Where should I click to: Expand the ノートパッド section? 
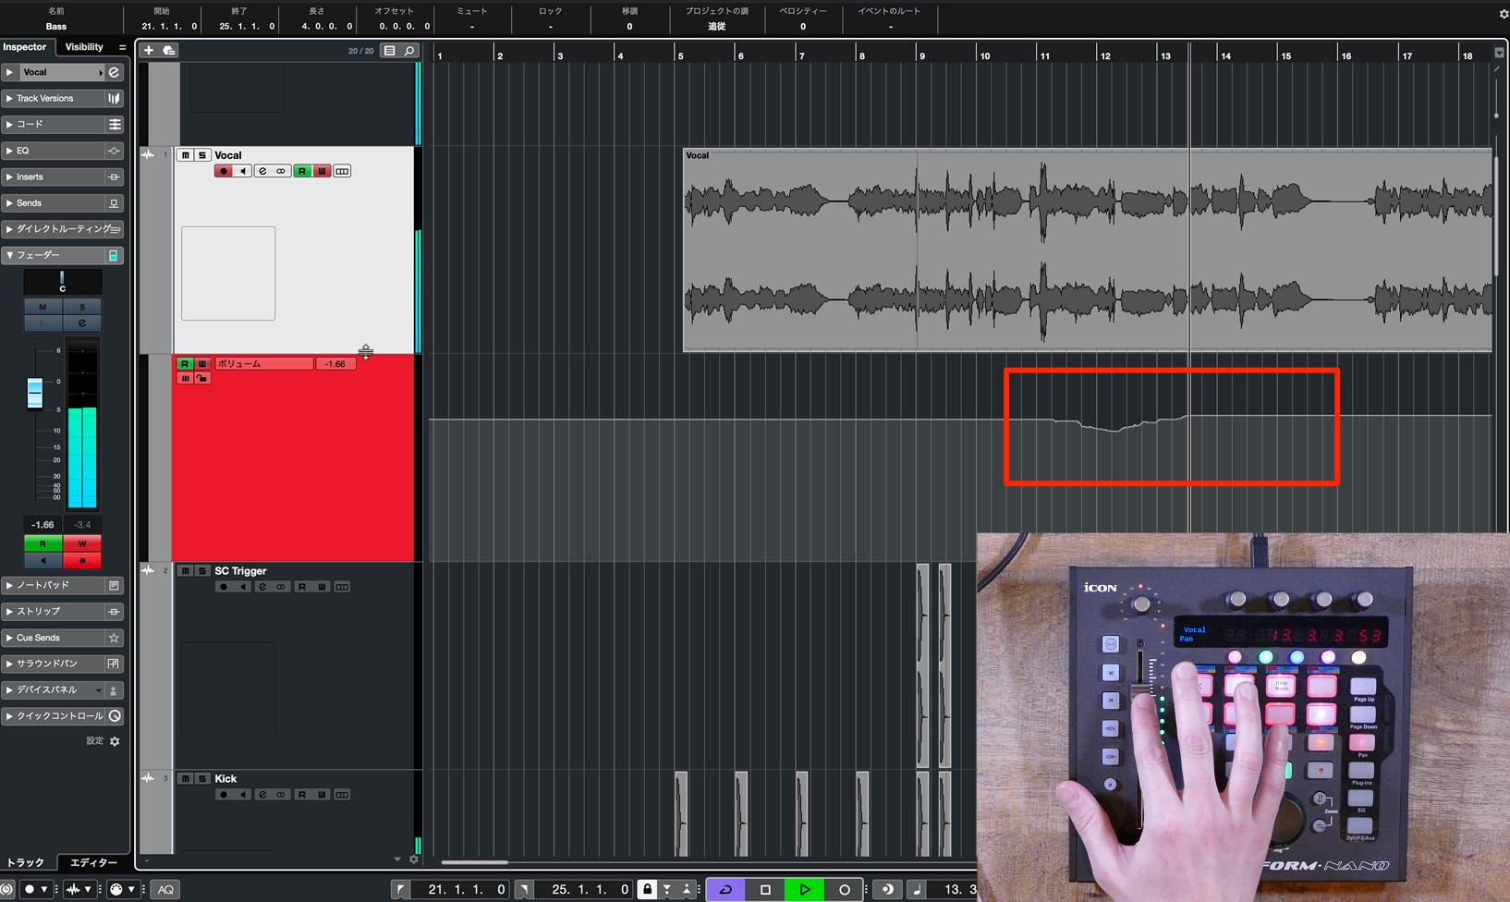[x=9, y=585]
